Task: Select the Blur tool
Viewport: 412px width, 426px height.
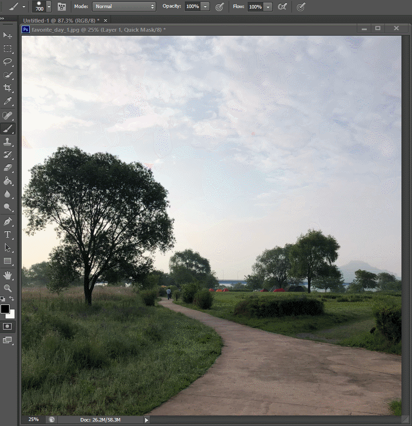Action: pos(8,194)
